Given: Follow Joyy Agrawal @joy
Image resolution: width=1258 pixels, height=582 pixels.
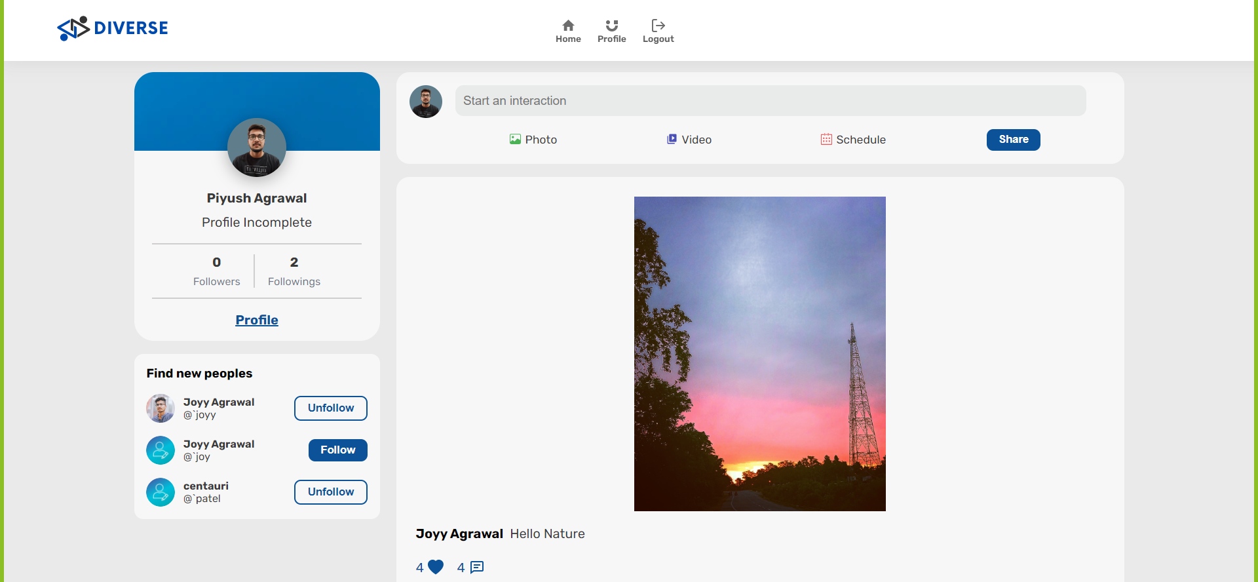Looking at the screenshot, I should coord(338,450).
